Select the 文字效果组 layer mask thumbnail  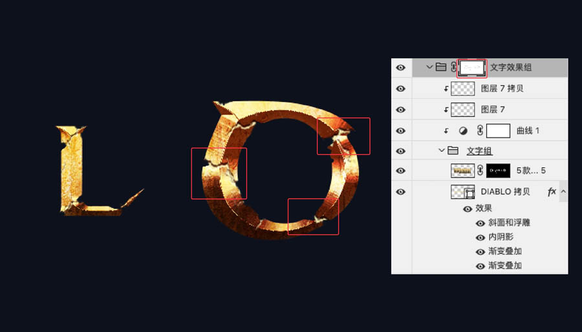[472, 67]
